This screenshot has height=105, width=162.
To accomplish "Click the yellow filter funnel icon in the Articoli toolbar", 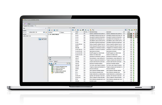I will click(x=134, y=30).
